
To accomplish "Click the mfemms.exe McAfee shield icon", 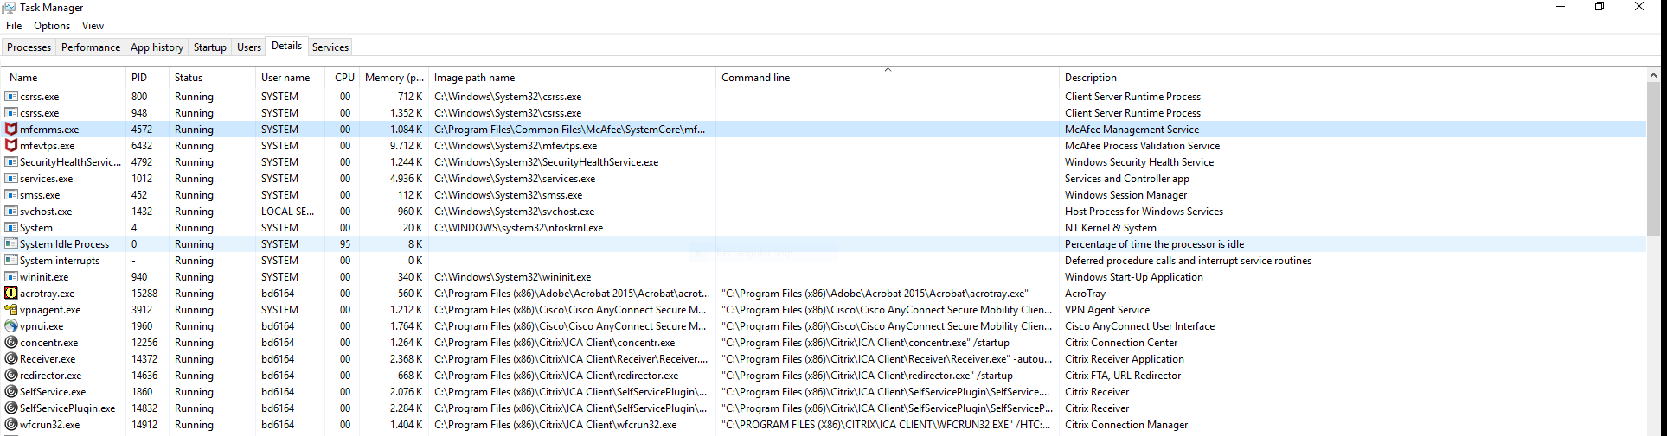I will pos(11,130).
